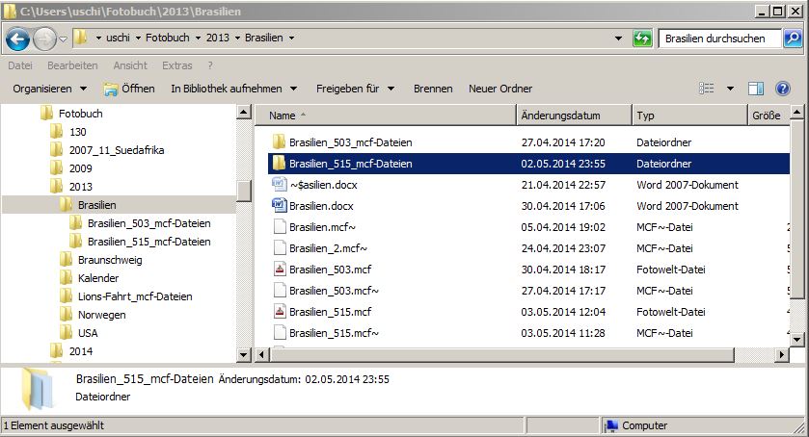The image size is (809, 437).
Task: Expand the dropdown arrow after 'Fotobuch' breadcrumb
Action: pyautogui.click(x=198, y=39)
